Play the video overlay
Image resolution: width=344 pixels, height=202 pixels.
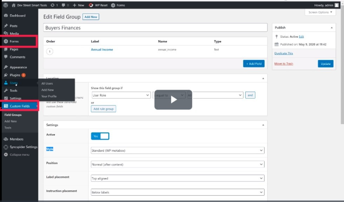click(173, 99)
